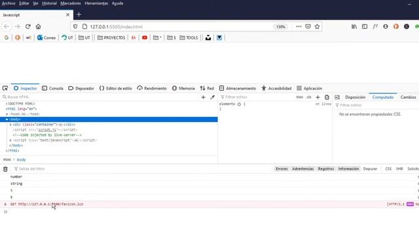Clear the console with trash icon

tap(5, 169)
